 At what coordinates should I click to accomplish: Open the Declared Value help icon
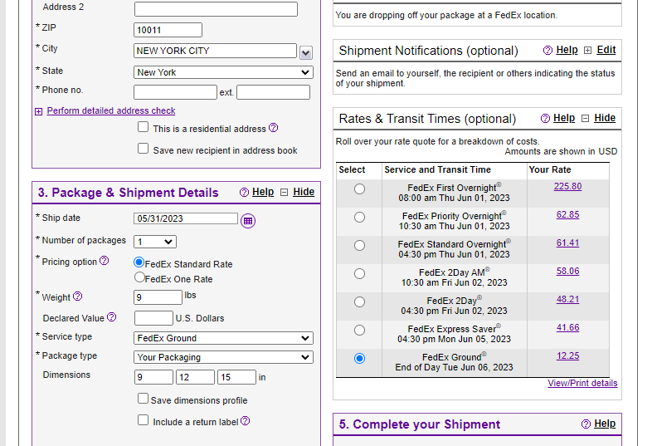click(x=111, y=316)
